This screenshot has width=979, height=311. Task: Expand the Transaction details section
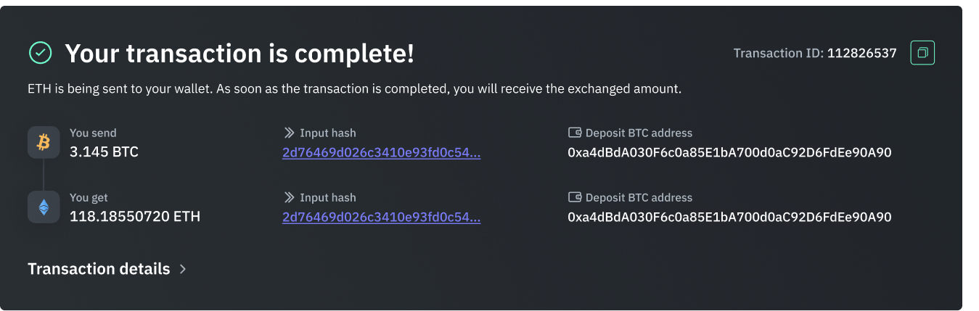[x=99, y=269]
